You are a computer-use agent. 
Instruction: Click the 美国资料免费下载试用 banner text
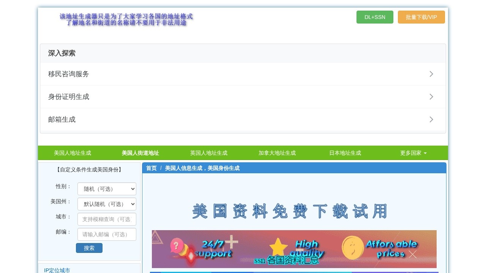[290, 211]
